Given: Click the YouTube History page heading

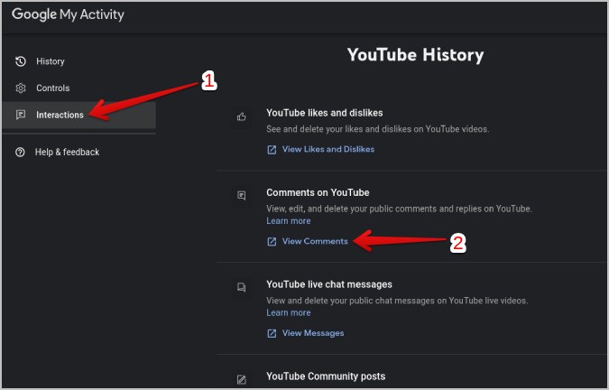Looking at the screenshot, I should pos(415,55).
